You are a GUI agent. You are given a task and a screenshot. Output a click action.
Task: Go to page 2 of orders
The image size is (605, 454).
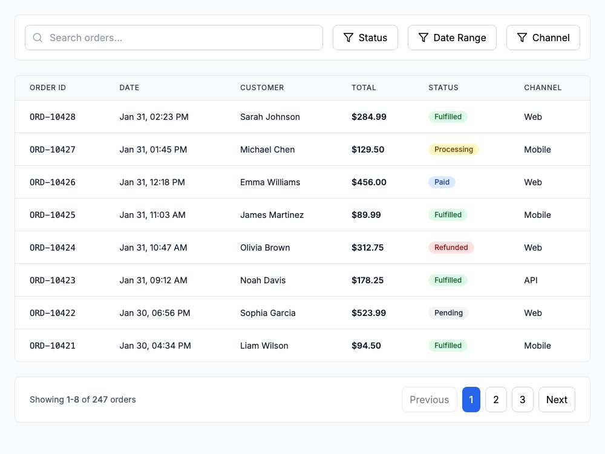point(496,400)
